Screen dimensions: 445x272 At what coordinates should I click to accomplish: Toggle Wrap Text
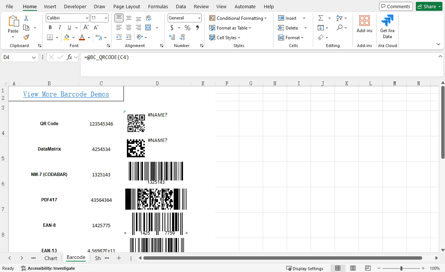click(149, 18)
